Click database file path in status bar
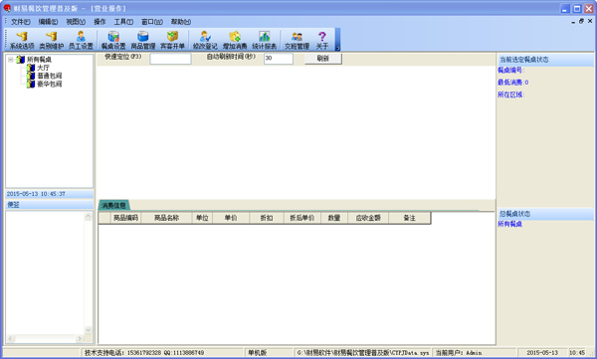 pyautogui.click(x=363, y=353)
